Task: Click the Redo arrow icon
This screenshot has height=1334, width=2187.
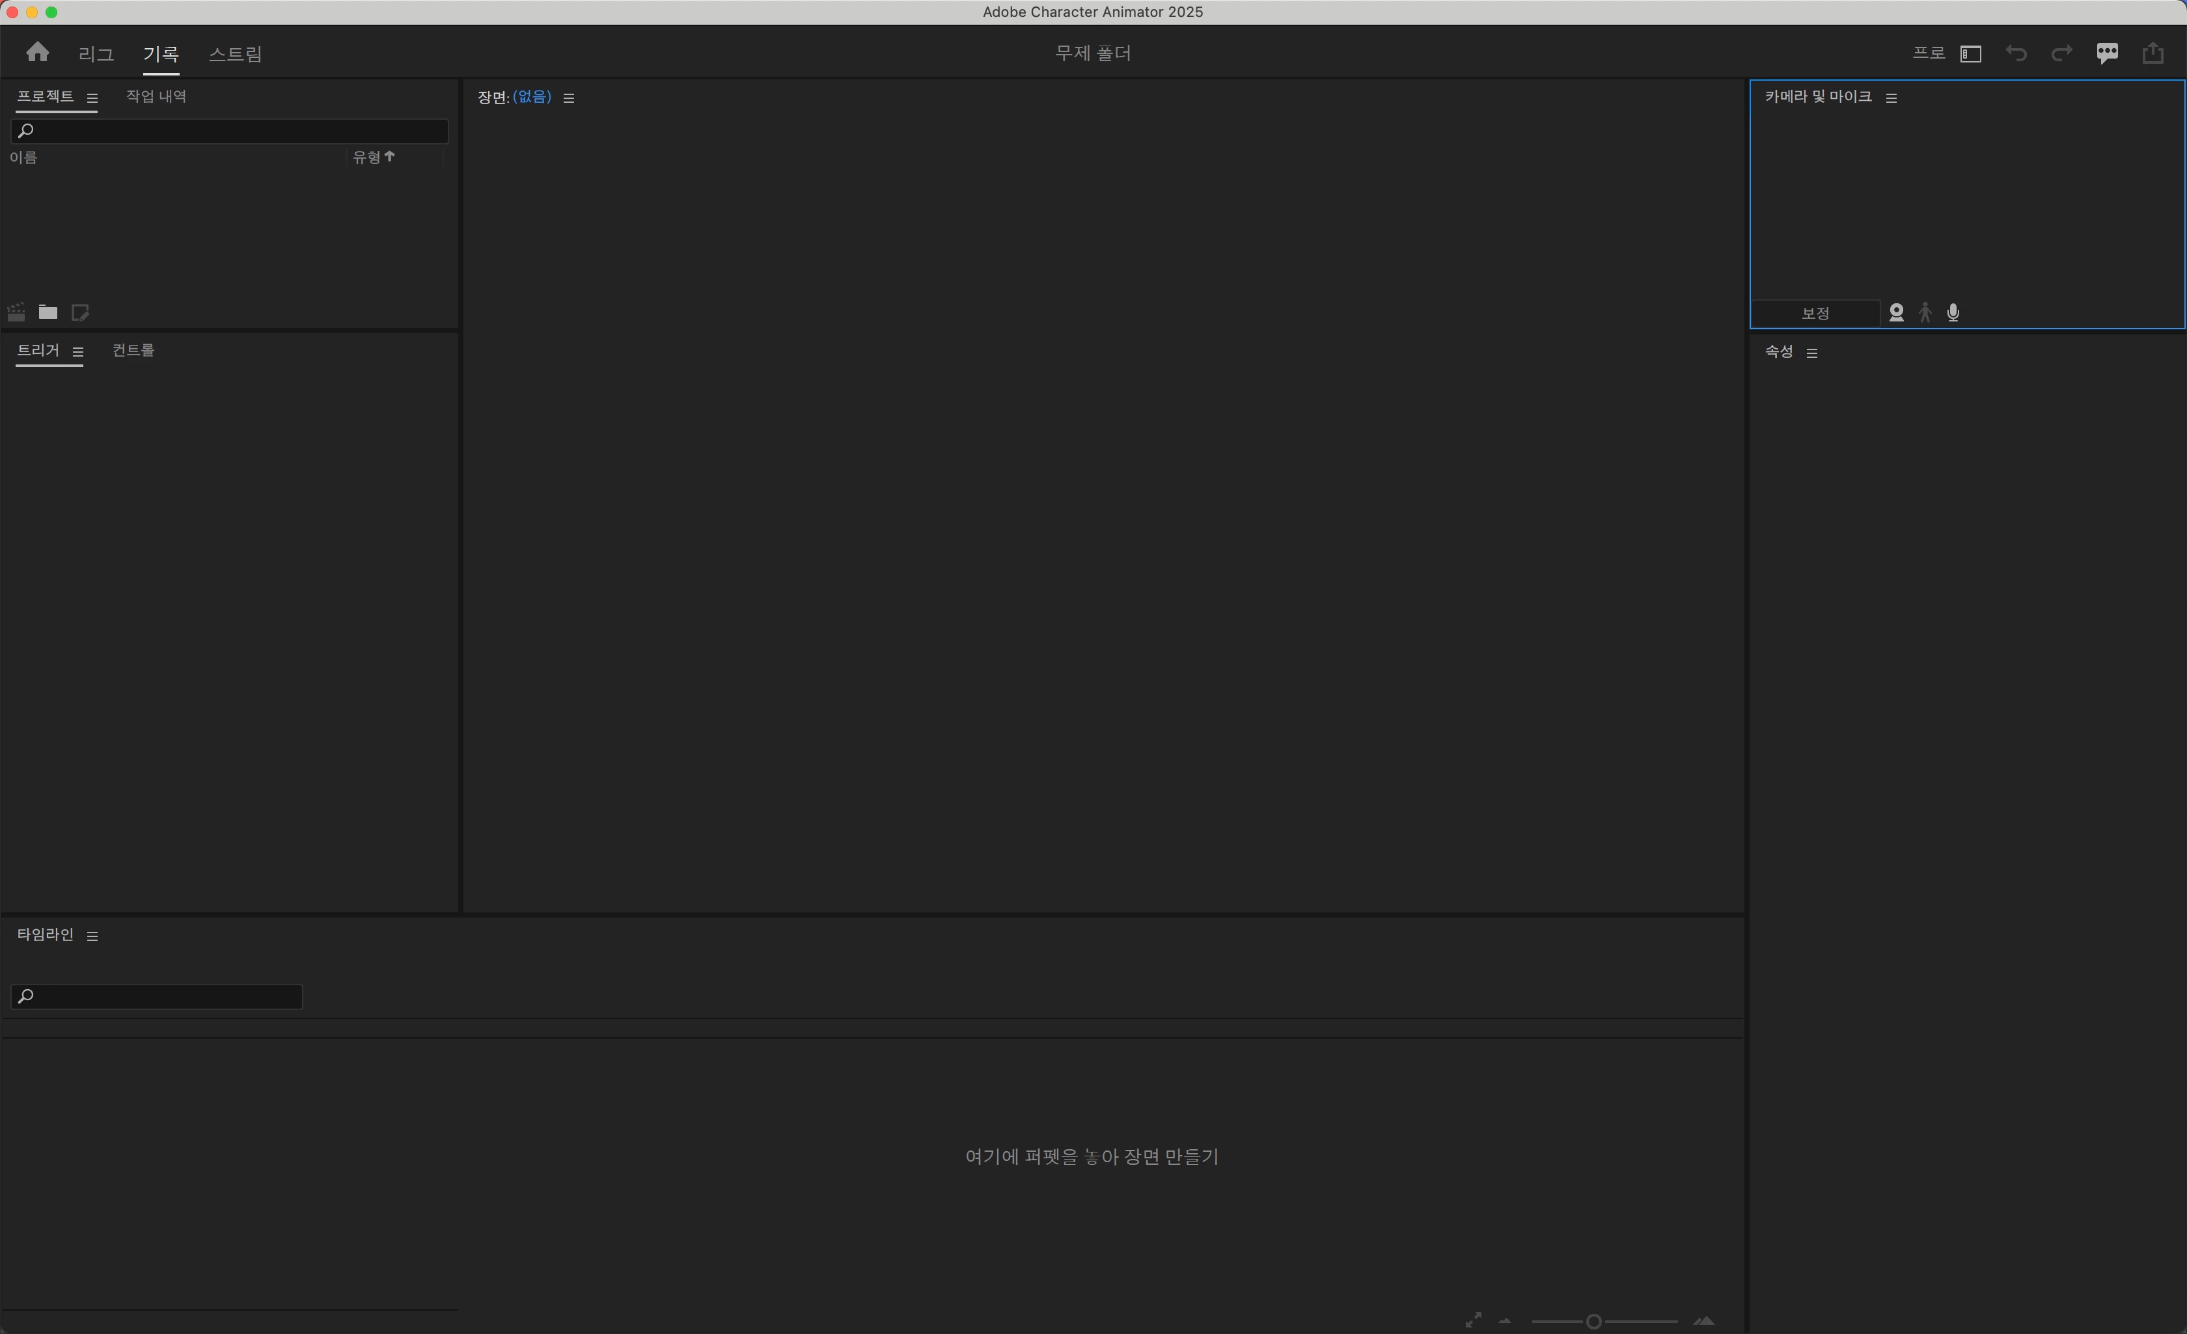Action: (x=2061, y=54)
